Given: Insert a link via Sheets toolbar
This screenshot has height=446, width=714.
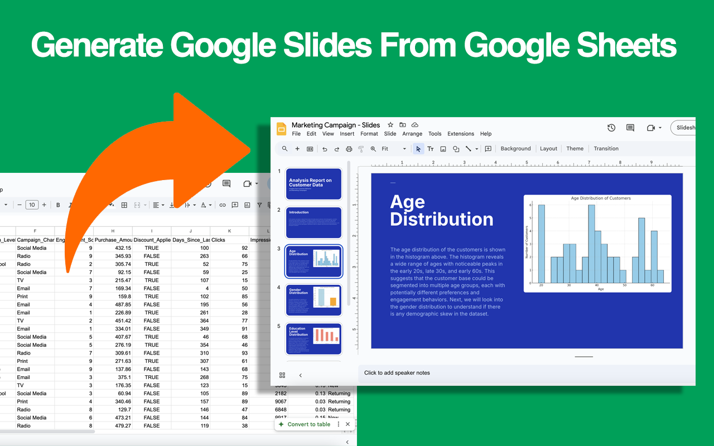Looking at the screenshot, I should pyautogui.click(x=223, y=205).
